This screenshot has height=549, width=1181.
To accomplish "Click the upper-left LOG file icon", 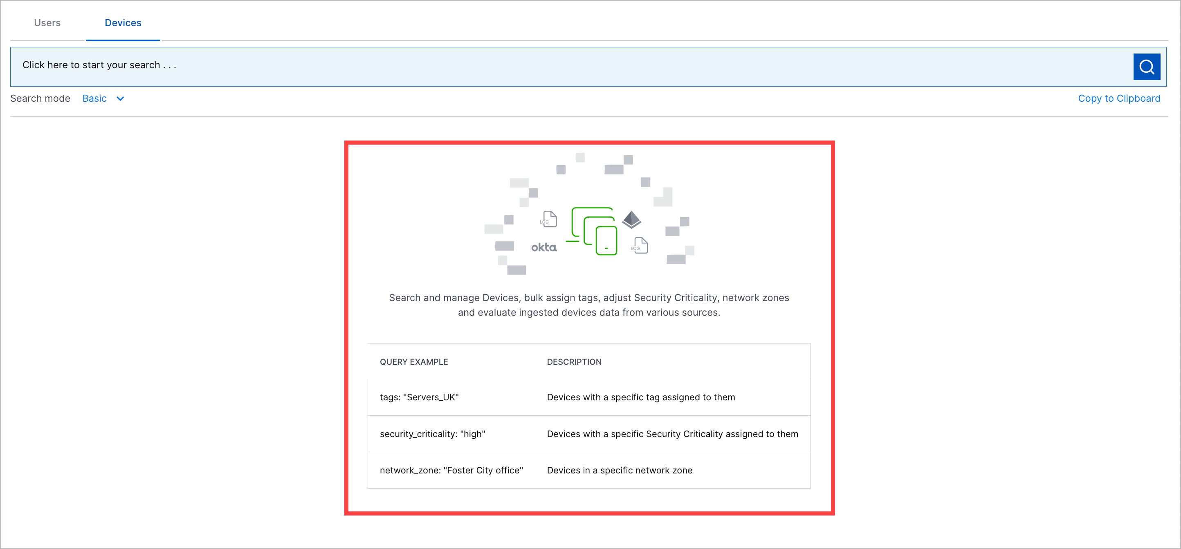I will [549, 219].
